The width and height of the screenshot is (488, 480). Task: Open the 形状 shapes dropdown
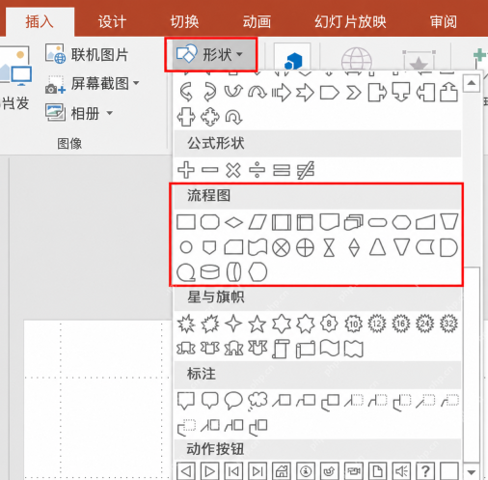[x=210, y=54]
